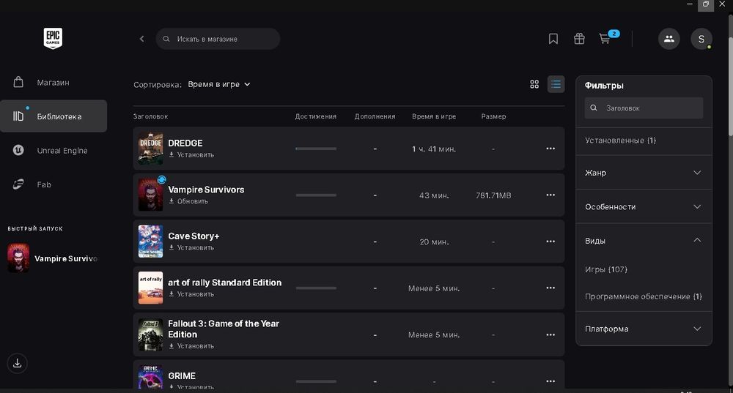Open the shopping cart
The height and width of the screenshot is (393, 733).
pyautogui.click(x=605, y=39)
